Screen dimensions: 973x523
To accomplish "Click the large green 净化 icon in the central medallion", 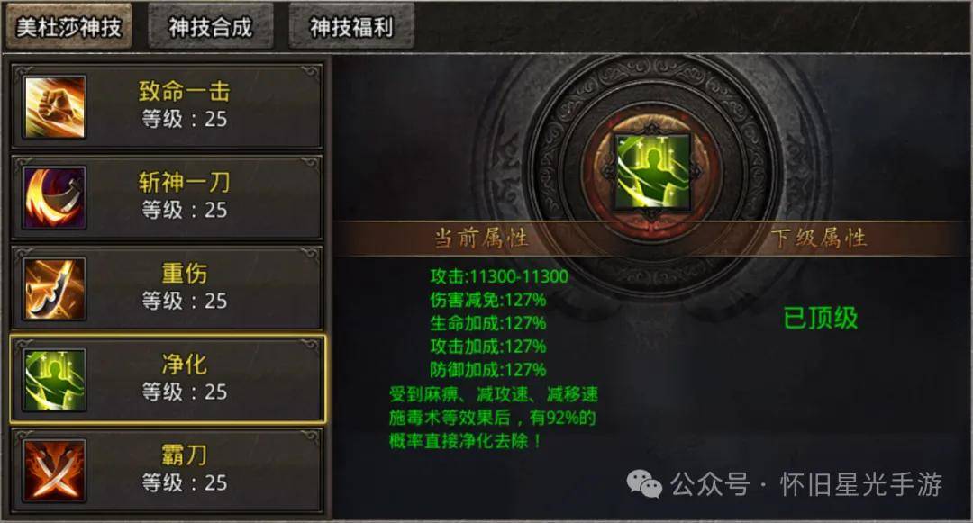I will click(653, 171).
